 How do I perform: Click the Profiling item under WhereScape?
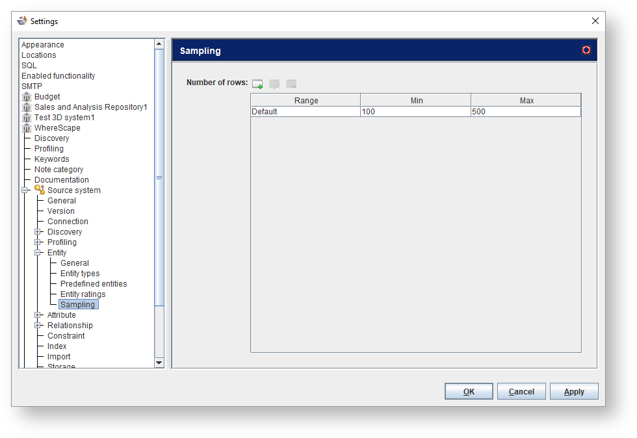49,149
